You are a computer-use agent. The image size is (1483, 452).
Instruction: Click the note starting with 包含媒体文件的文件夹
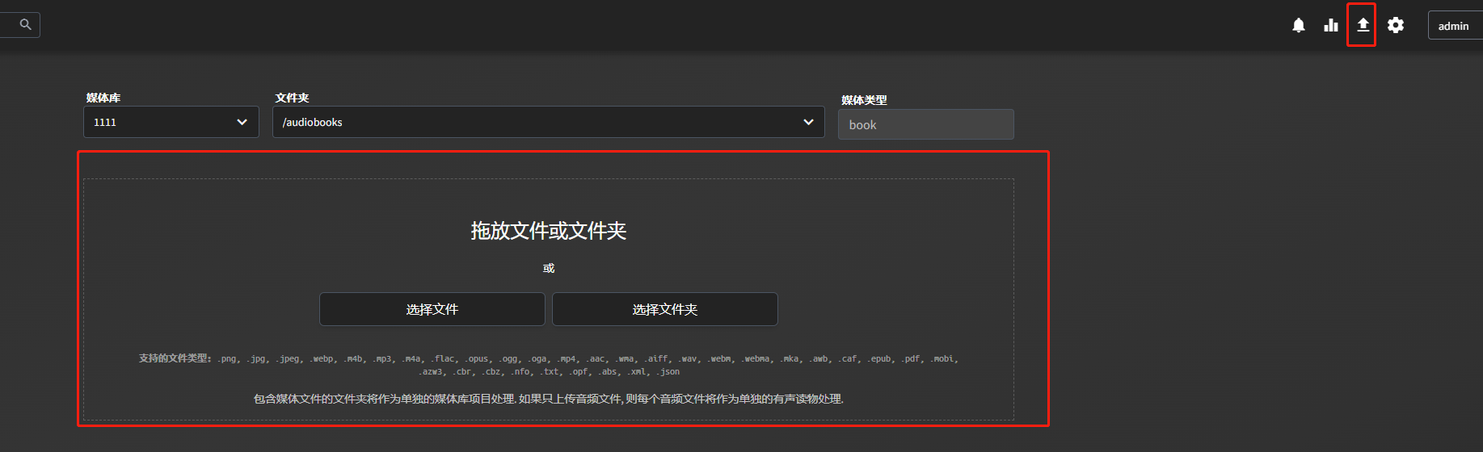(549, 399)
